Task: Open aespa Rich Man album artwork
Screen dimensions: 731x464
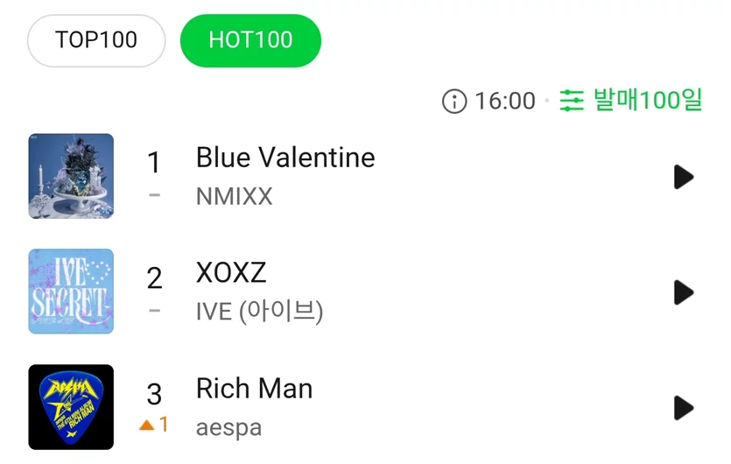Action: (x=71, y=406)
